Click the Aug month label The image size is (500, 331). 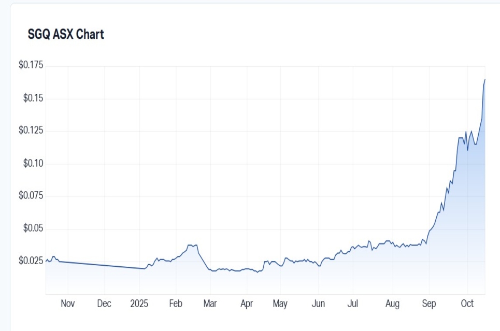(393, 304)
